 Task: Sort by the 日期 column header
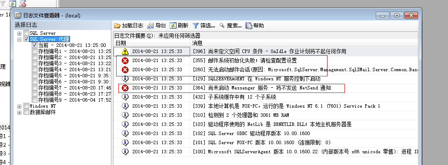(152, 43)
